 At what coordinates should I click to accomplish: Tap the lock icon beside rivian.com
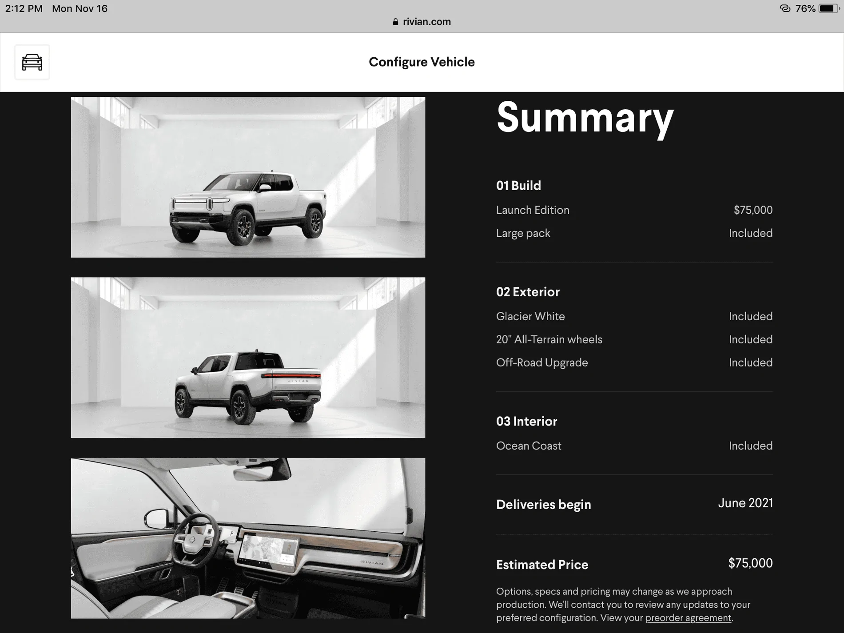tap(395, 22)
